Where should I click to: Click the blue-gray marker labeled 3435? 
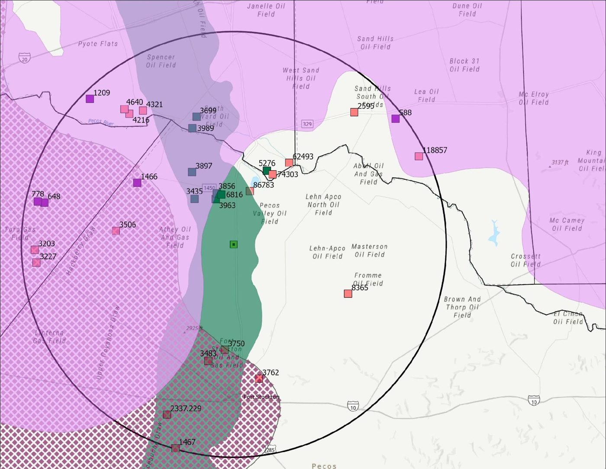[194, 199]
